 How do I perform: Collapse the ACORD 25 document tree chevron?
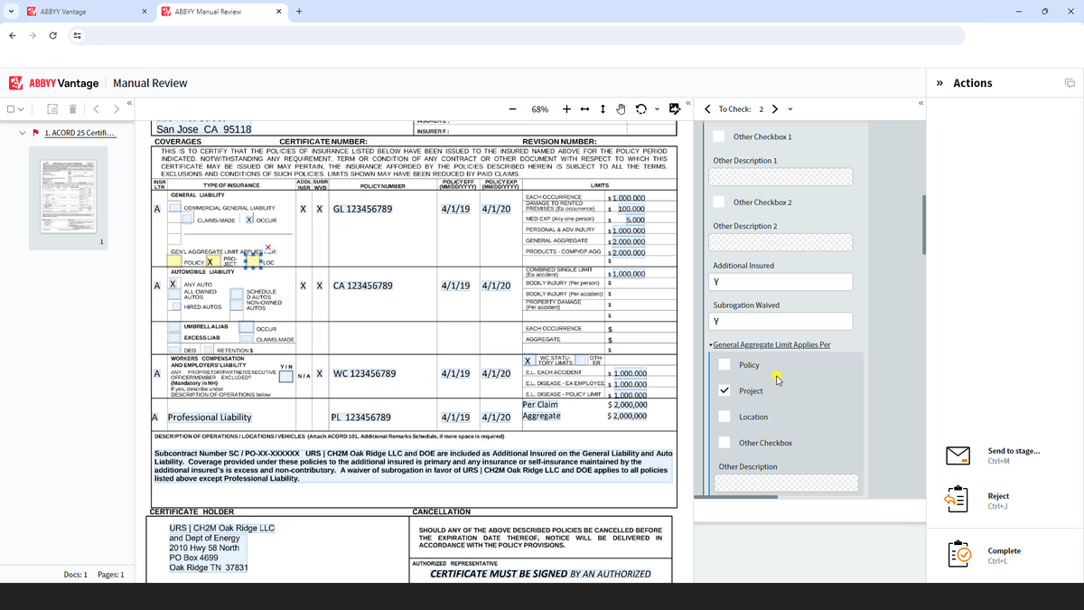point(23,133)
